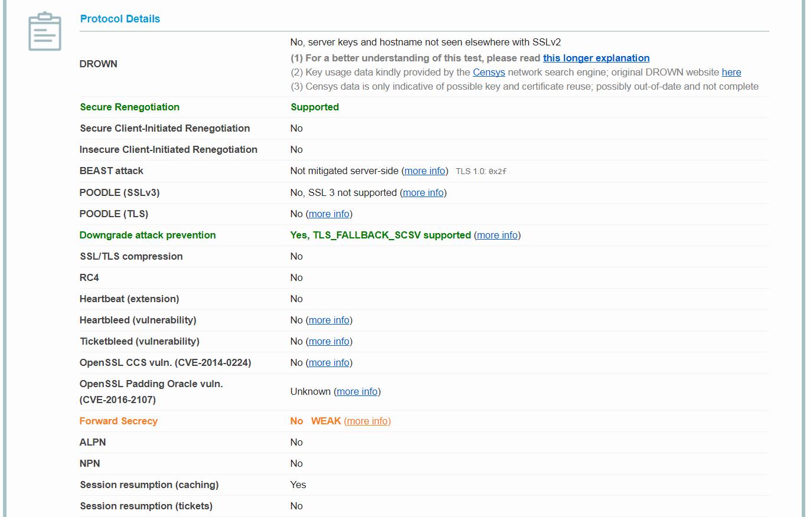Open more info link for POODLE (TLS)

tap(329, 214)
